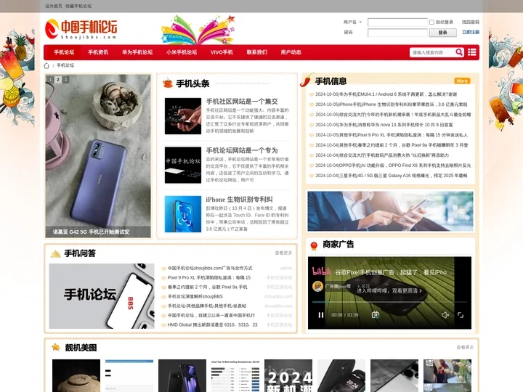Open the 用户动态 nav tab
523x392 pixels.
(x=291, y=52)
